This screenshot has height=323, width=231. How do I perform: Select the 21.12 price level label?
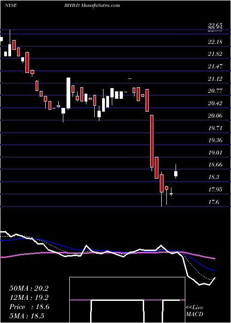click(x=215, y=79)
